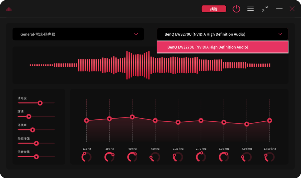Click the 13.00 kHz EQ band point

point(270,121)
